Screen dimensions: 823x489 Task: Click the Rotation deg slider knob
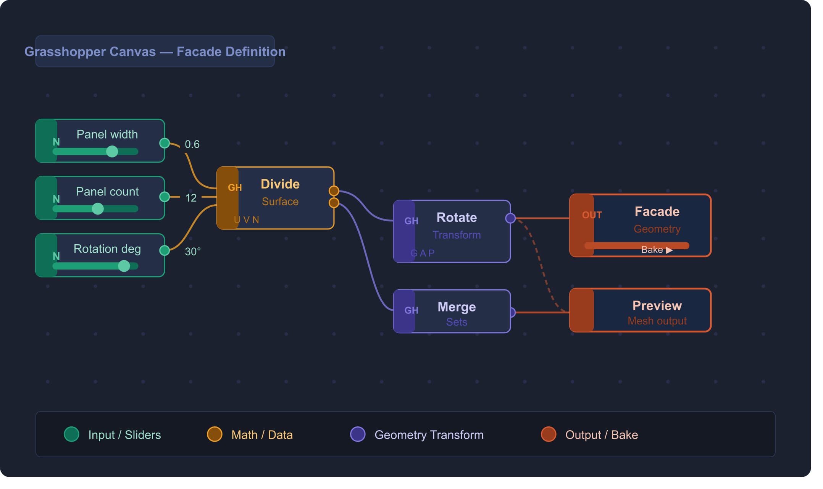124,266
